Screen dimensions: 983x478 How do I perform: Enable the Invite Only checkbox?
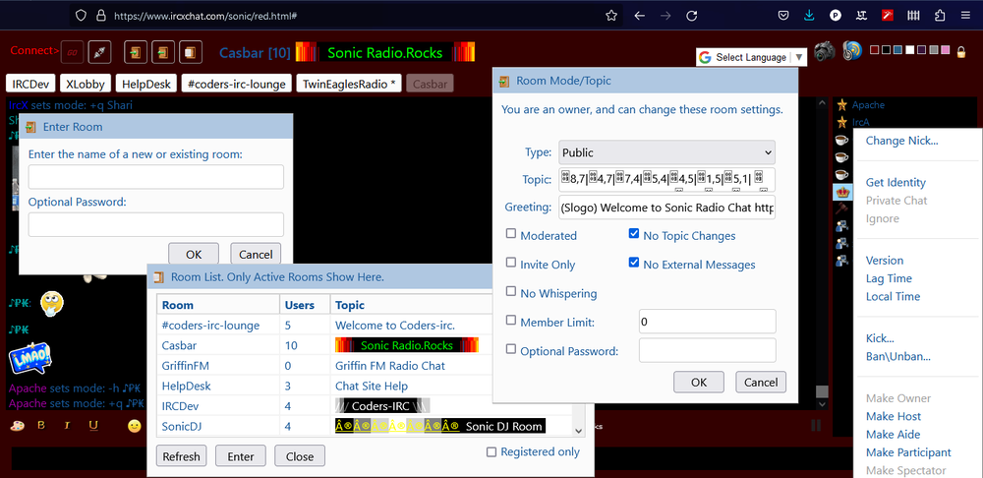pos(511,263)
